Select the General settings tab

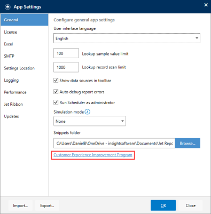point(25,20)
